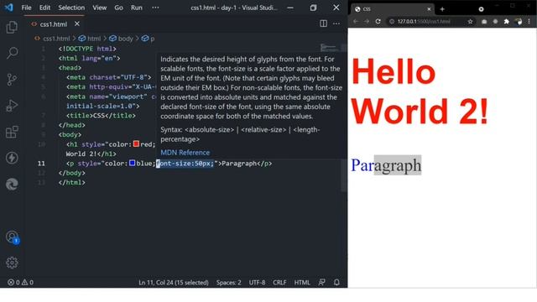
Task: Click the VS Code logo icon
Action: 8,8
